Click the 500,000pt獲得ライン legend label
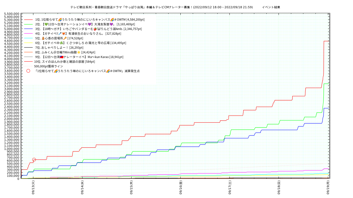 49,66
